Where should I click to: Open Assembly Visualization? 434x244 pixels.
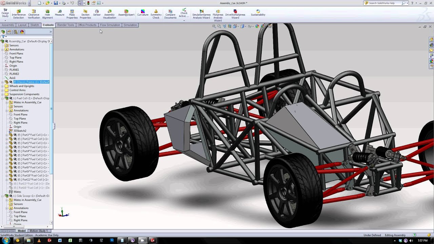(x=109, y=14)
